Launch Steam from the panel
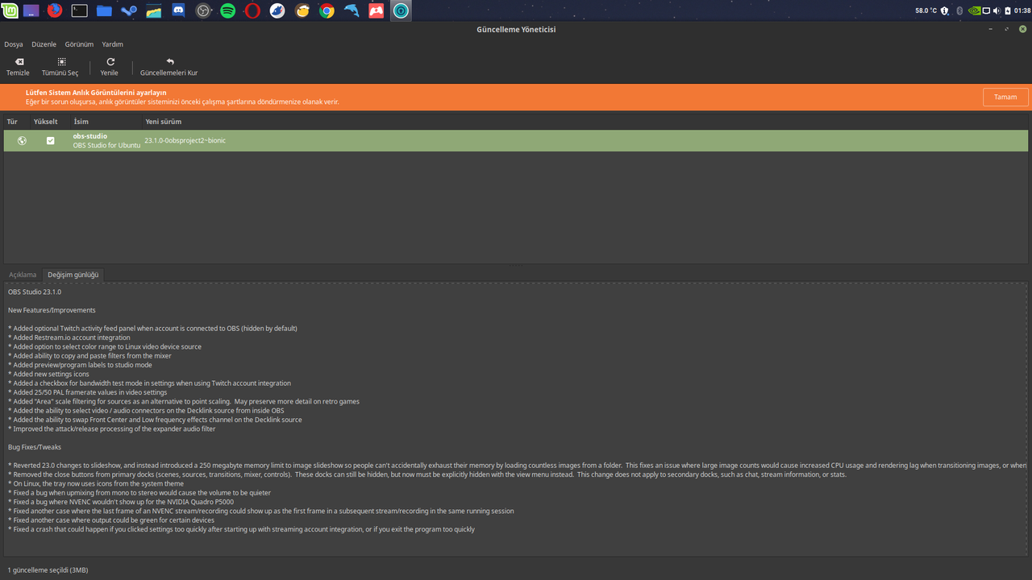1032x580 pixels. [x=129, y=10]
